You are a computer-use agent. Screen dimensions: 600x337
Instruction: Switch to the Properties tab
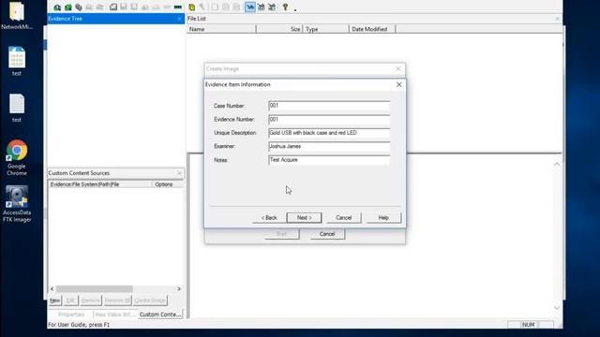click(x=71, y=315)
